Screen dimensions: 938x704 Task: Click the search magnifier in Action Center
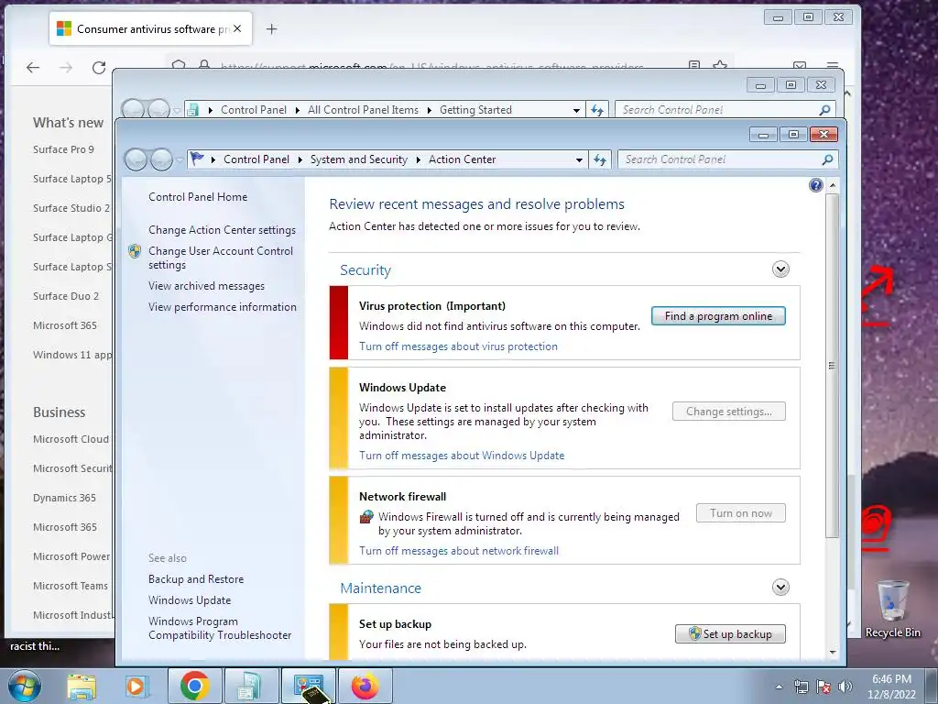[827, 159]
